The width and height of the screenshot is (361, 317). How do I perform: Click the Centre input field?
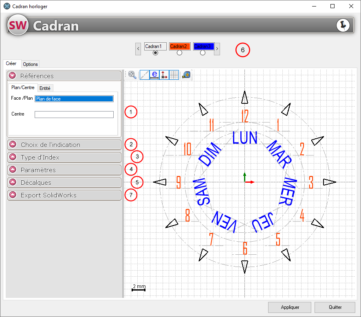point(74,115)
